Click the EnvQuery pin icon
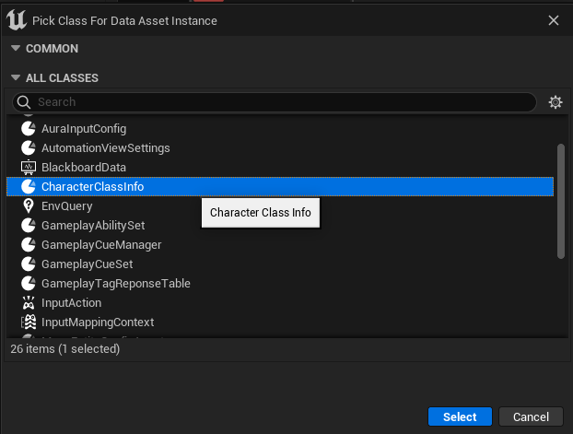573x434 pixels. click(28, 206)
